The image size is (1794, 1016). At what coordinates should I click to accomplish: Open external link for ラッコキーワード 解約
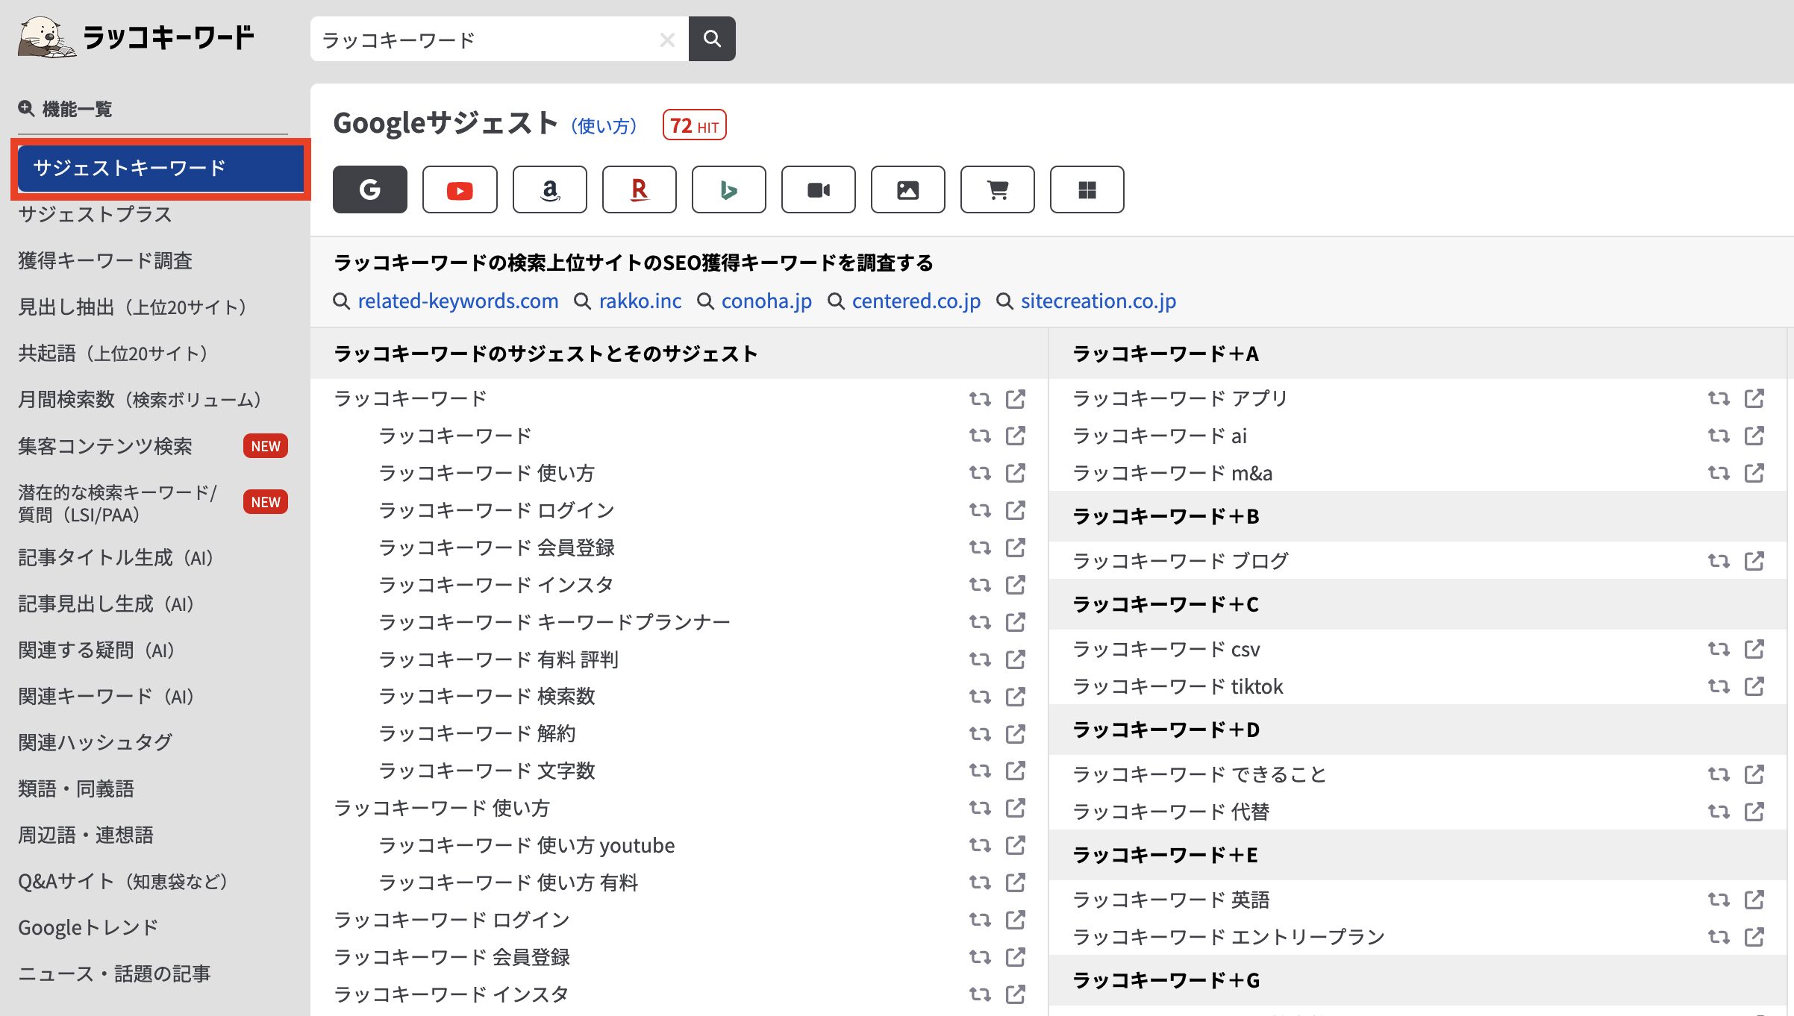[x=1016, y=734]
